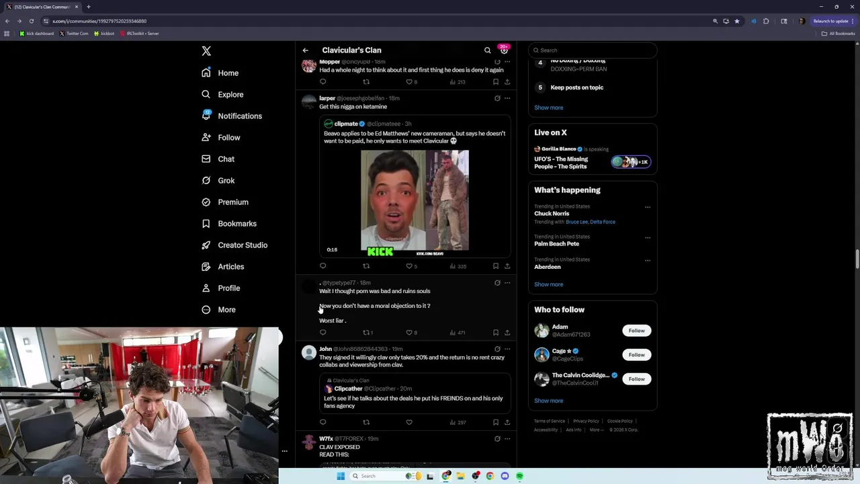
Task: Open File Explorer from the taskbar
Action: [x=460, y=476]
